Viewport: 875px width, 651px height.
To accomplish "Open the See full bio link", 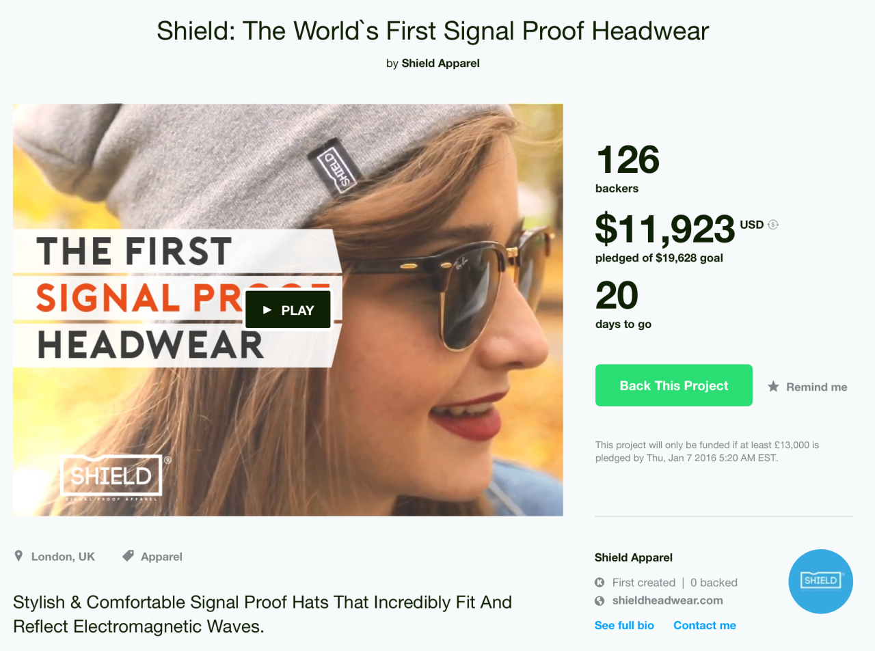I will tap(624, 625).
